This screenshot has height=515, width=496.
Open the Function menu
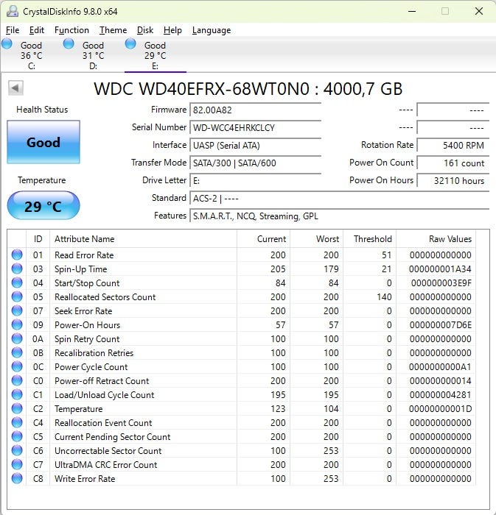[71, 30]
